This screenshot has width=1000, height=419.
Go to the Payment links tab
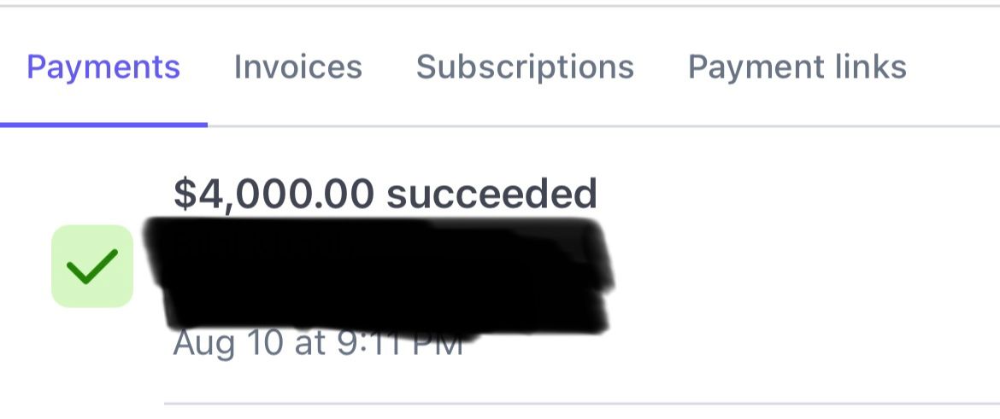click(797, 67)
